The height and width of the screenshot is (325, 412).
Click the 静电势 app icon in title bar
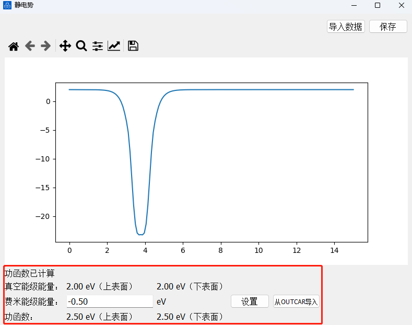(x=7, y=5)
